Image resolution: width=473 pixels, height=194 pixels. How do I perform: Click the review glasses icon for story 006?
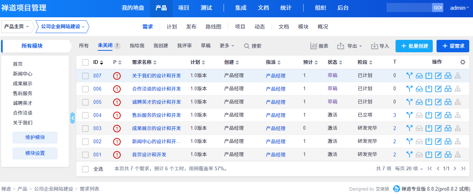[x=419, y=89]
